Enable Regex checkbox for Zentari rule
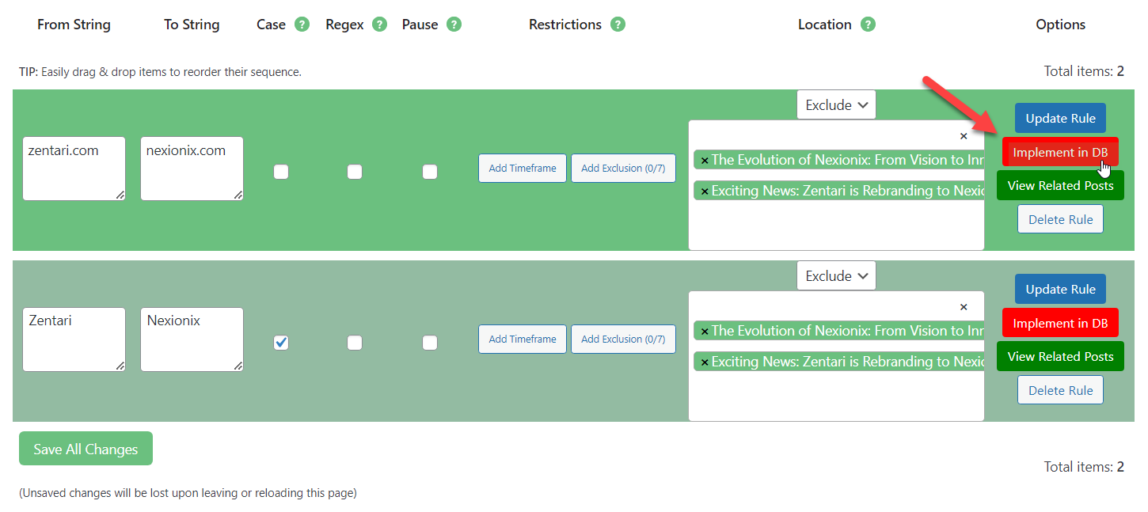Viewport: 1148px width, 512px height. [x=355, y=343]
